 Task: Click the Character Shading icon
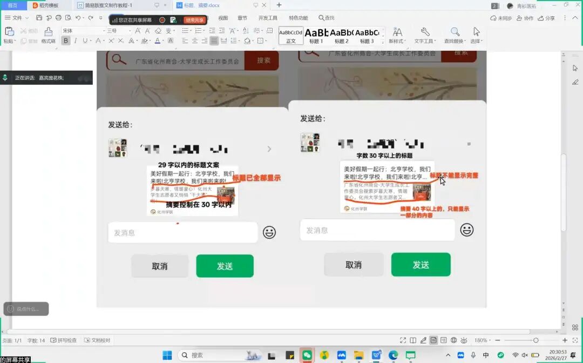[x=171, y=41]
